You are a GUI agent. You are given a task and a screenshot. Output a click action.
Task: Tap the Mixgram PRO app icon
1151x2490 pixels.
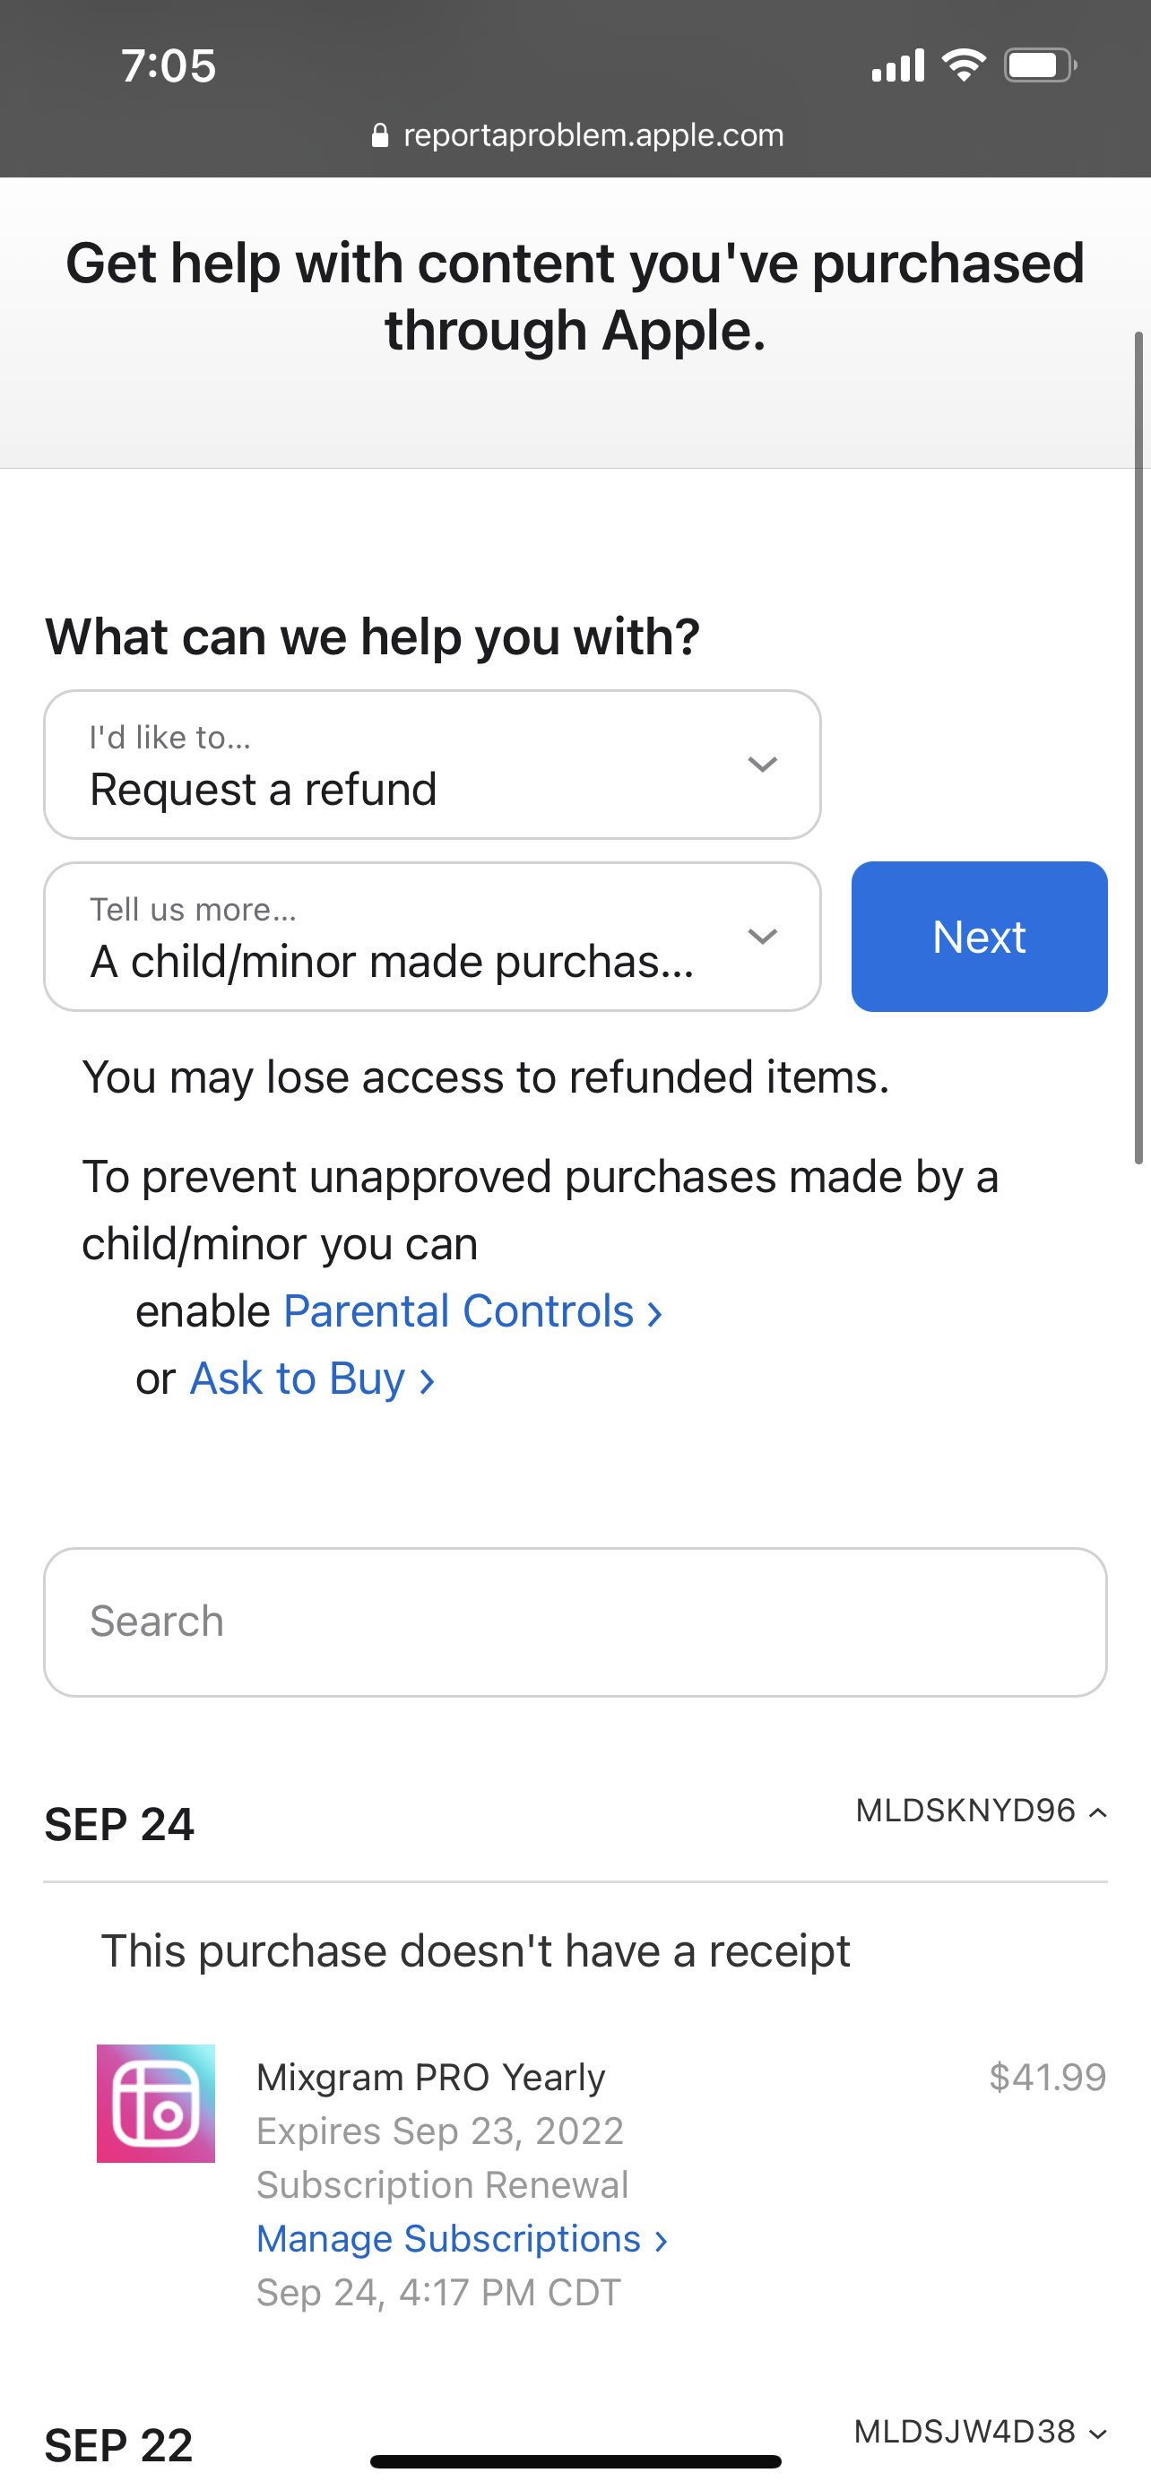(156, 2104)
